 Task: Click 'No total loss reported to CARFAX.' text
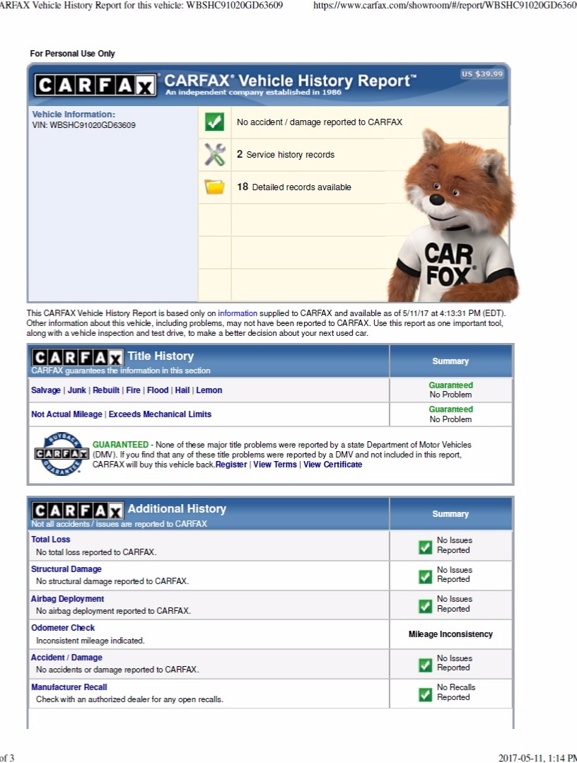pyautogui.click(x=96, y=552)
